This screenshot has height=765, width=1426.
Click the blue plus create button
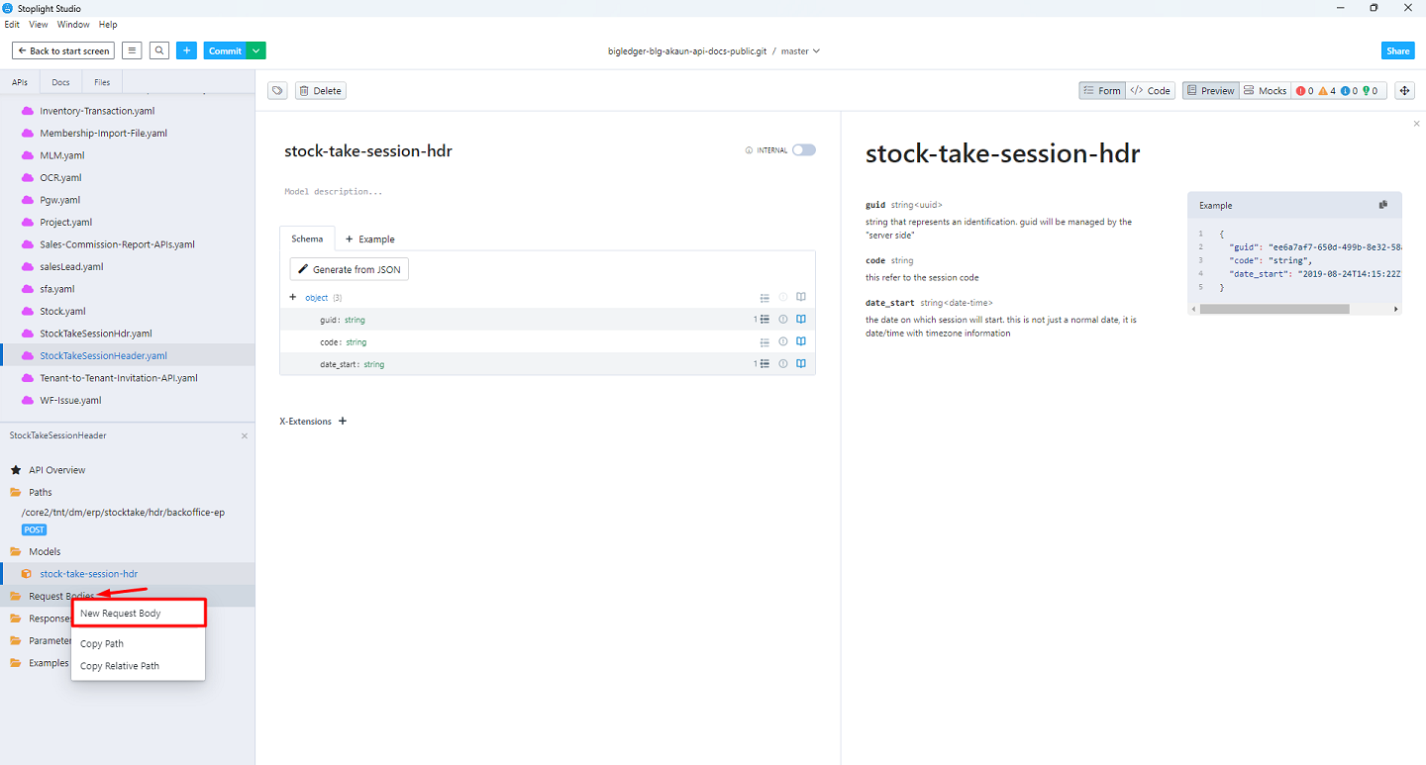(186, 50)
